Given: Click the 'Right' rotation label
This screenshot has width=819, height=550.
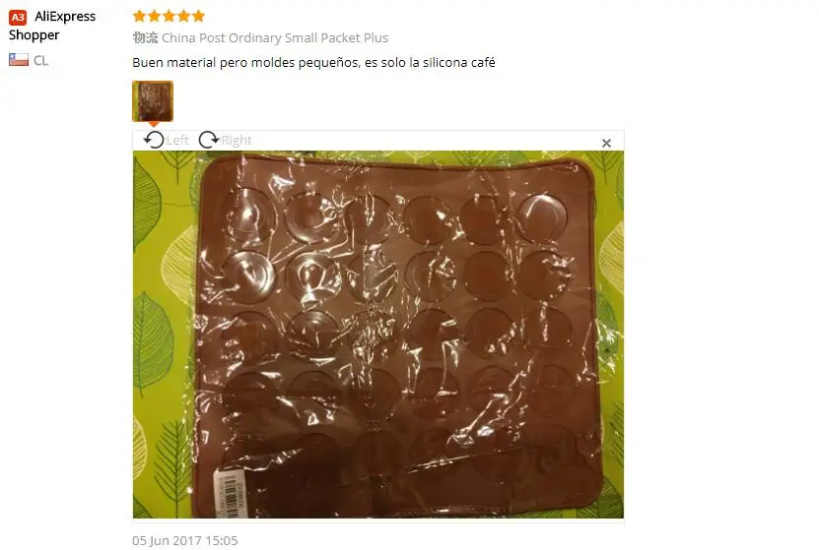Looking at the screenshot, I should (237, 141).
